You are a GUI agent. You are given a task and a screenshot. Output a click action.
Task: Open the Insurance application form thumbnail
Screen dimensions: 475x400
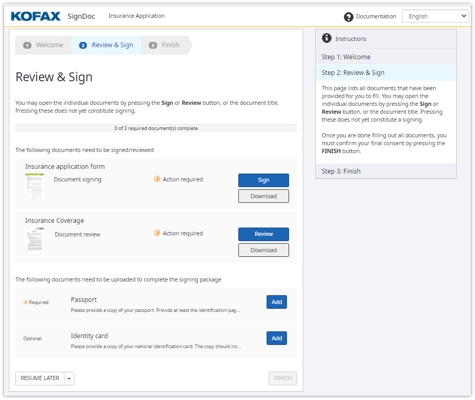click(x=35, y=186)
